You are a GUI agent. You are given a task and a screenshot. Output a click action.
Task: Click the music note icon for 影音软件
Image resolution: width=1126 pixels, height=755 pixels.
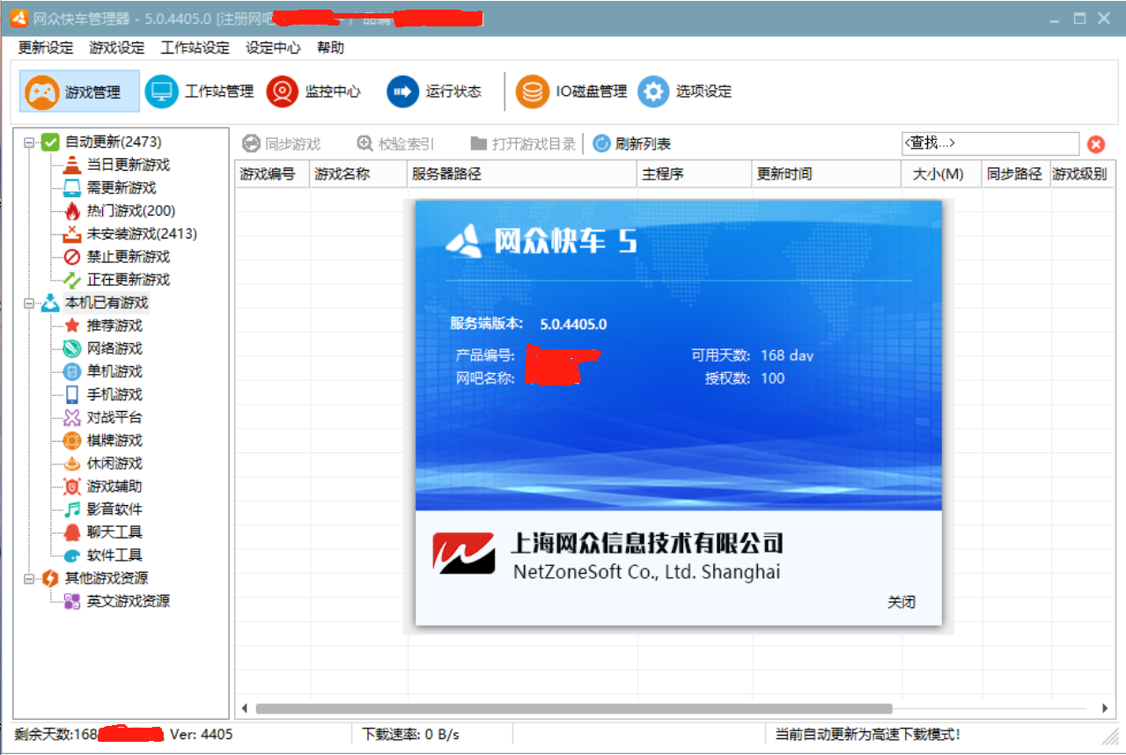pos(72,509)
